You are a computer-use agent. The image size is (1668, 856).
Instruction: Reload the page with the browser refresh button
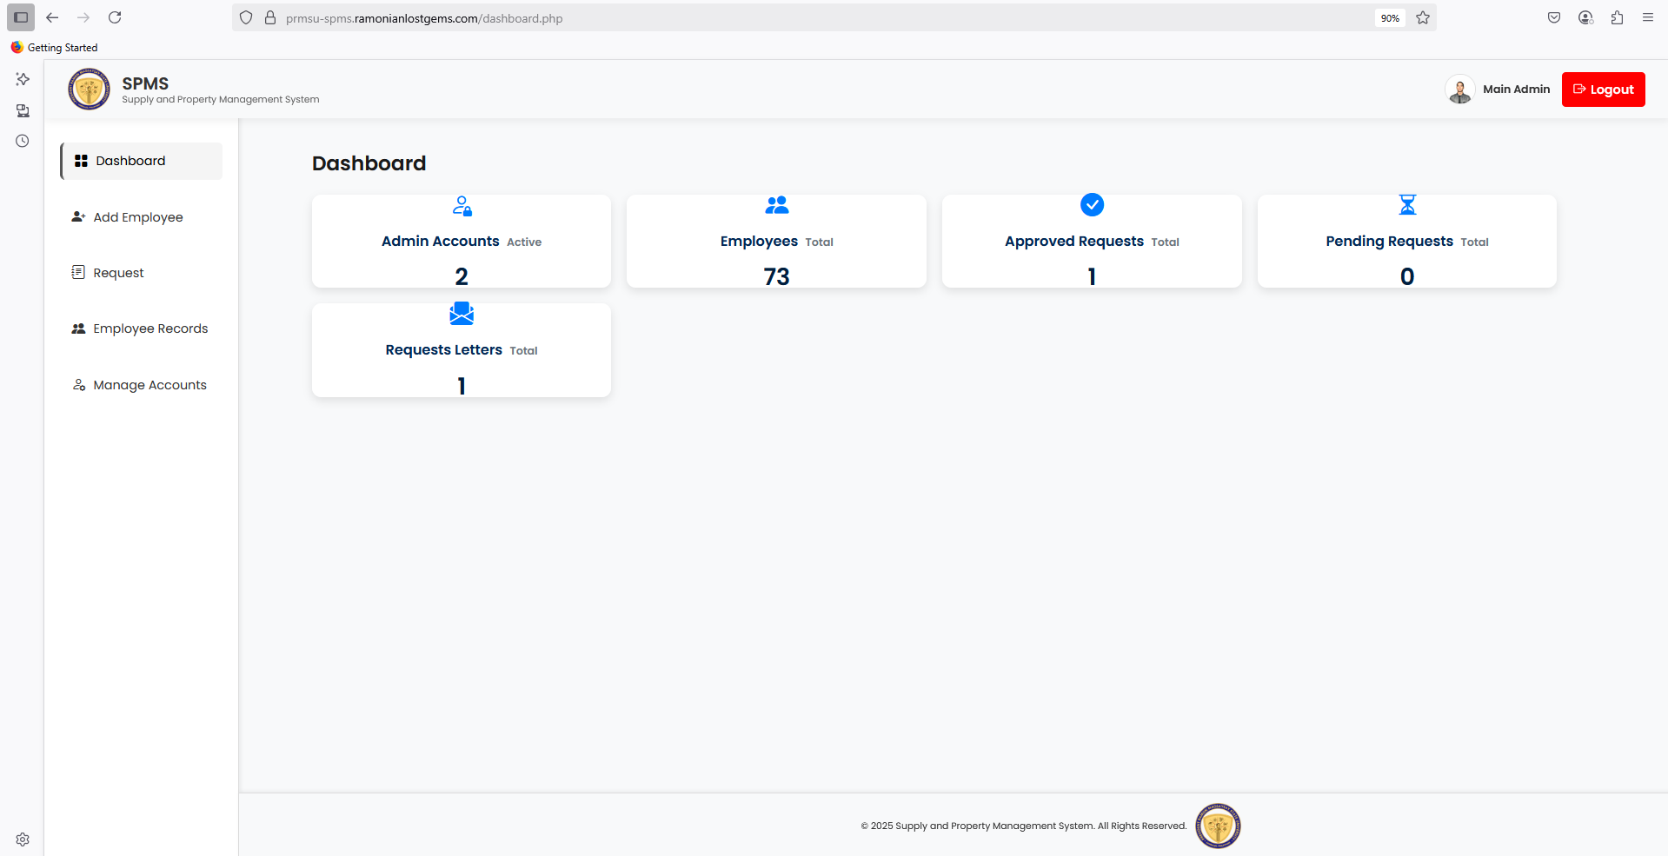(x=115, y=17)
